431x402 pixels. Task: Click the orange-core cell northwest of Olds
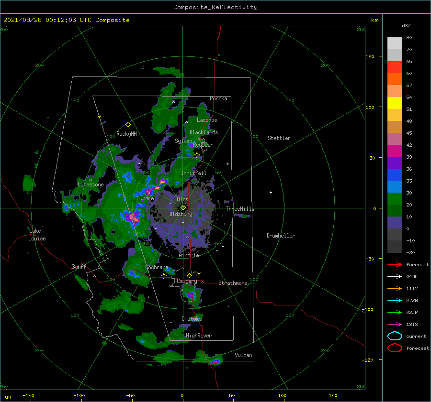click(x=163, y=181)
